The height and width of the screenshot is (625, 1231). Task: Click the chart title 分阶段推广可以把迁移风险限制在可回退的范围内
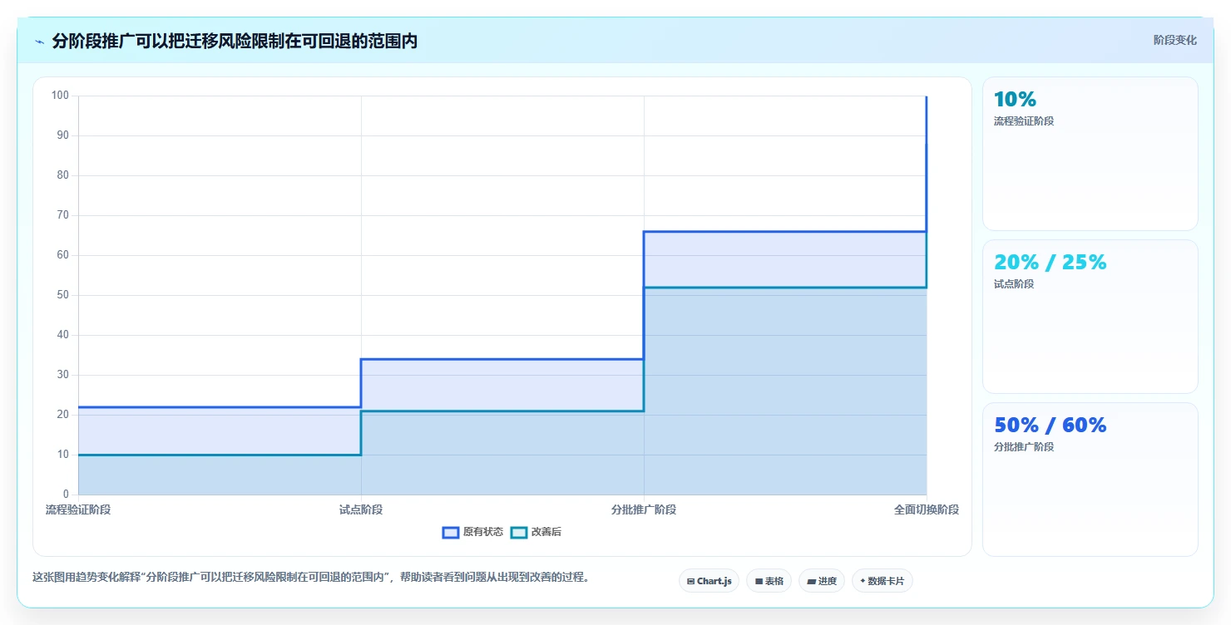[235, 42]
